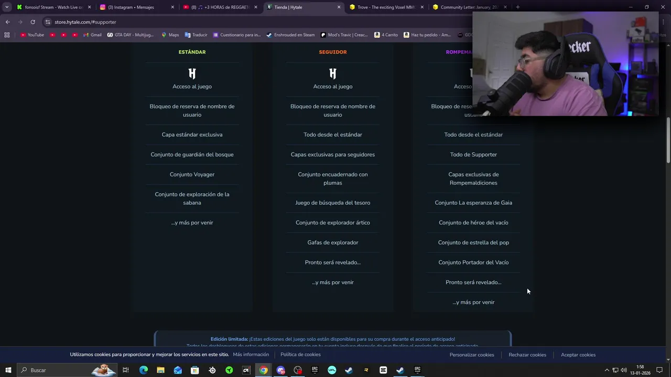Open the Maps bookmark
Screen dimensions: 671x377
tap(170, 35)
